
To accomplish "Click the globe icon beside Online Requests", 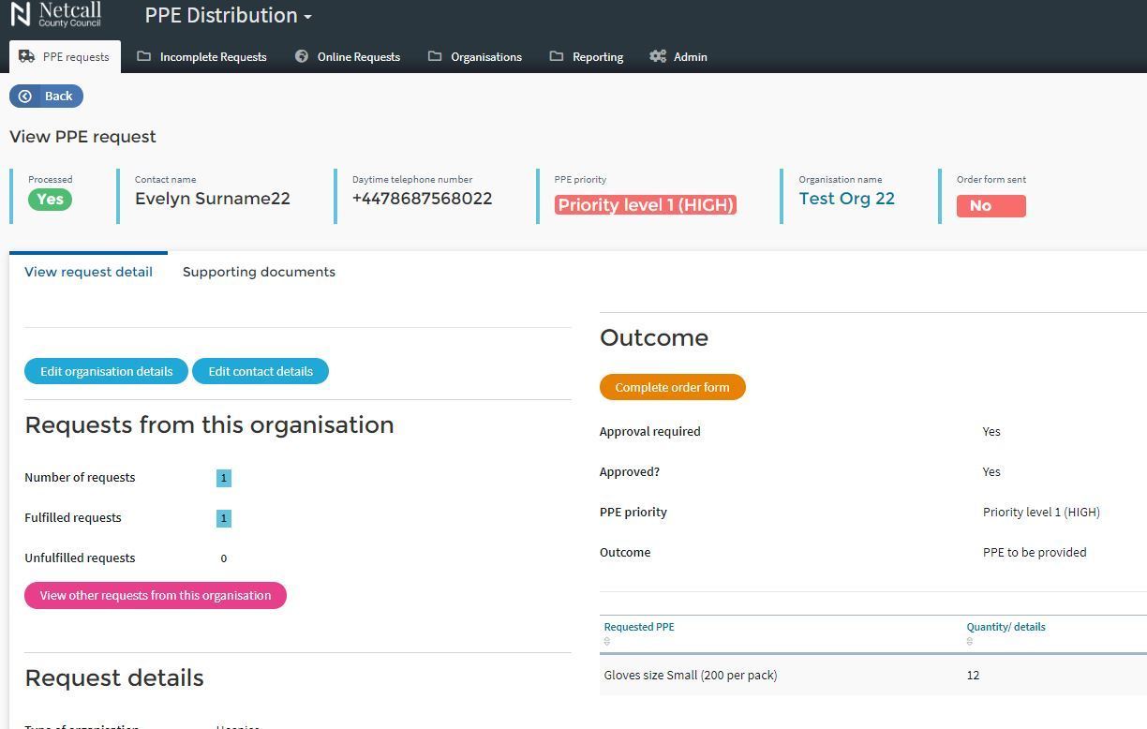I will tap(302, 56).
